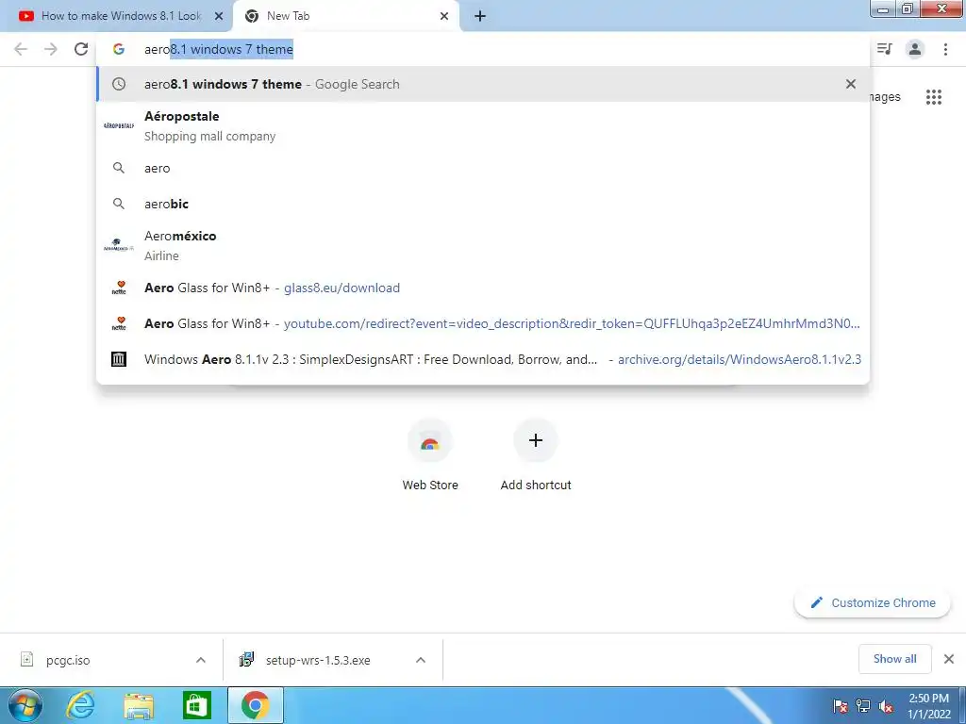
Task: Open the Chrome profile avatar icon
Action: click(x=915, y=49)
